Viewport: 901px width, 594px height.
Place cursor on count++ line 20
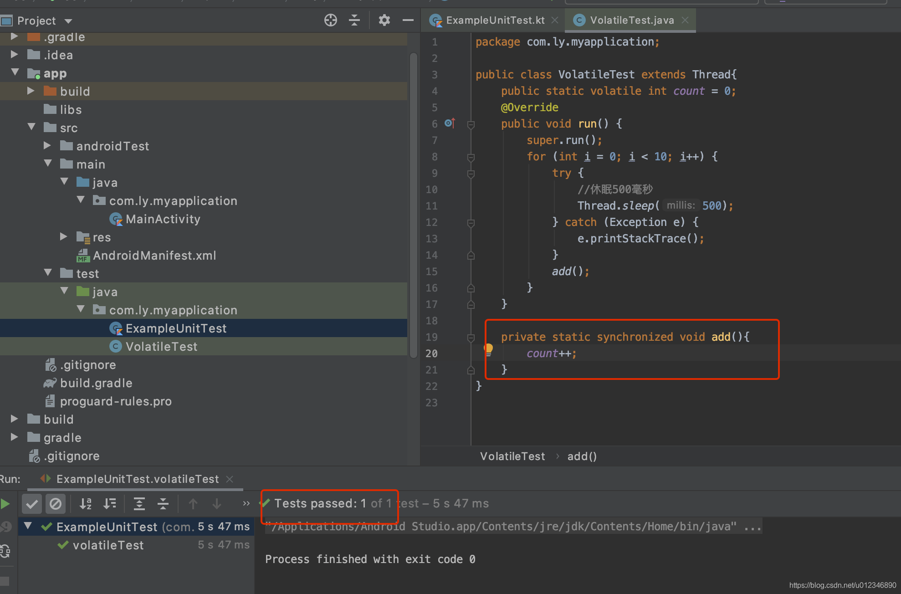pos(551,353)
